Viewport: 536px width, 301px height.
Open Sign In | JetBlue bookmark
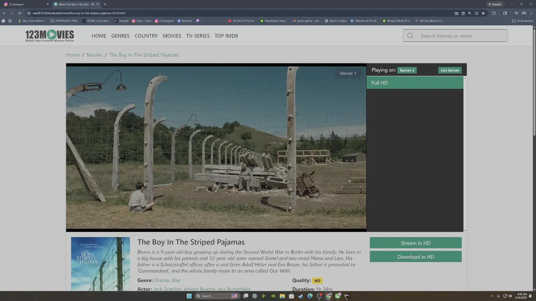pos(336,20)
